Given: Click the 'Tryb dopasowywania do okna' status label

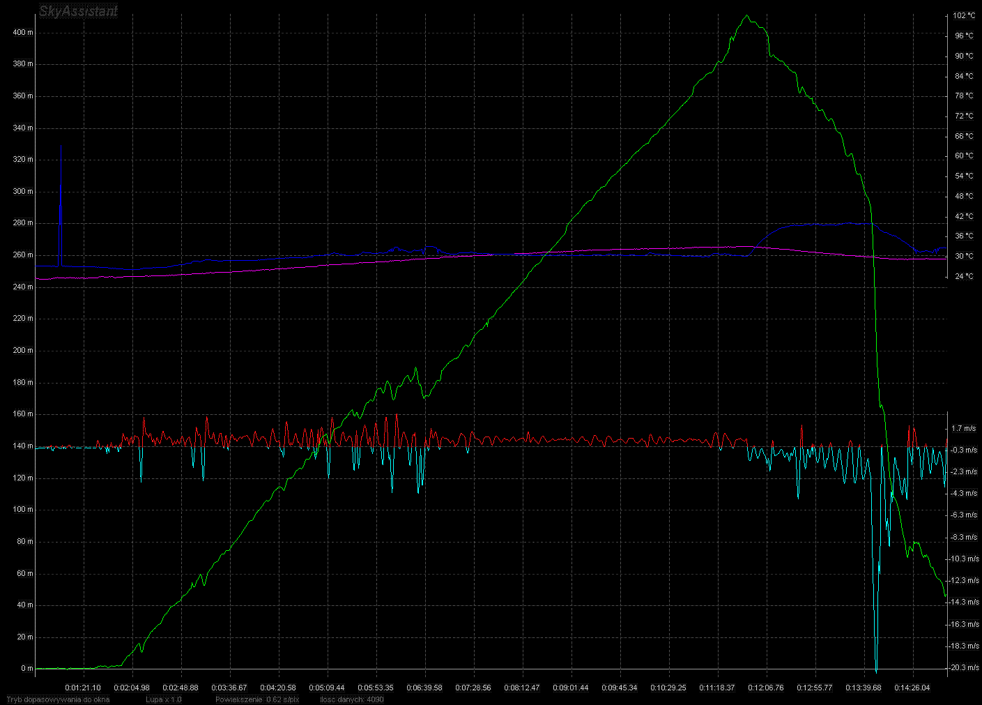Looking at the screenshot, I should tap(58, 699).
